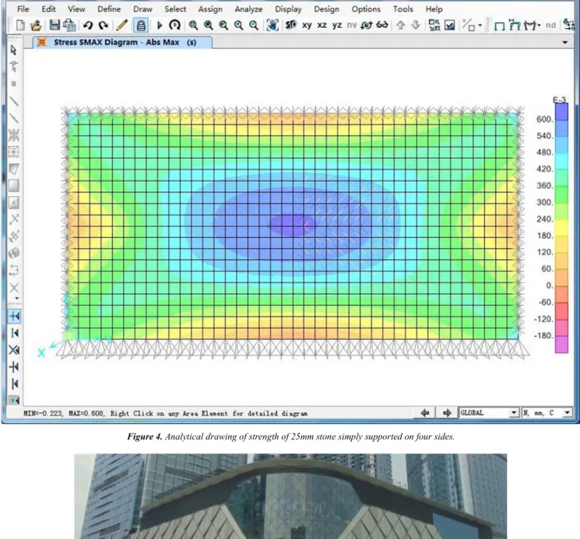Screen dimensions: 580x539
Task: Click the MIN=-0.223, MAX=0.608 status text
Action: pos(65,413)
